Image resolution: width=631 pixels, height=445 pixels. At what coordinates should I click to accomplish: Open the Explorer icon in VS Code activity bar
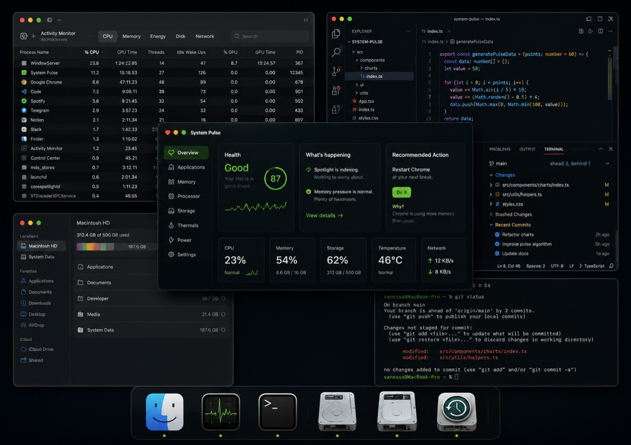(x=336, y=34)
